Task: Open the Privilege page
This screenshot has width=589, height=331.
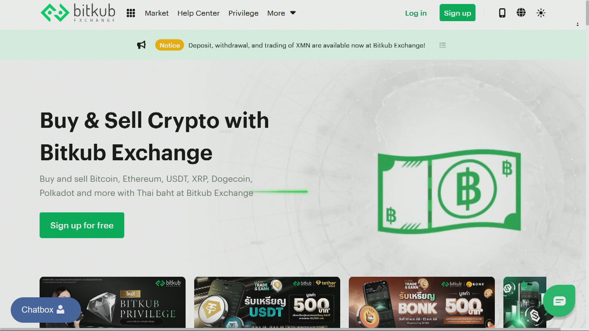Action: (x=243, y=13)
